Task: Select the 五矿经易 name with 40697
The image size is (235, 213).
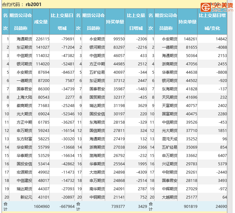Action: [x=97, y=72]
